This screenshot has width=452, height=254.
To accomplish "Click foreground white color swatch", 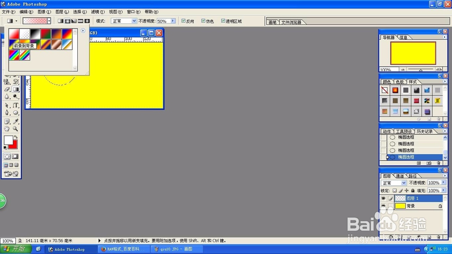I will pos(8,140).
